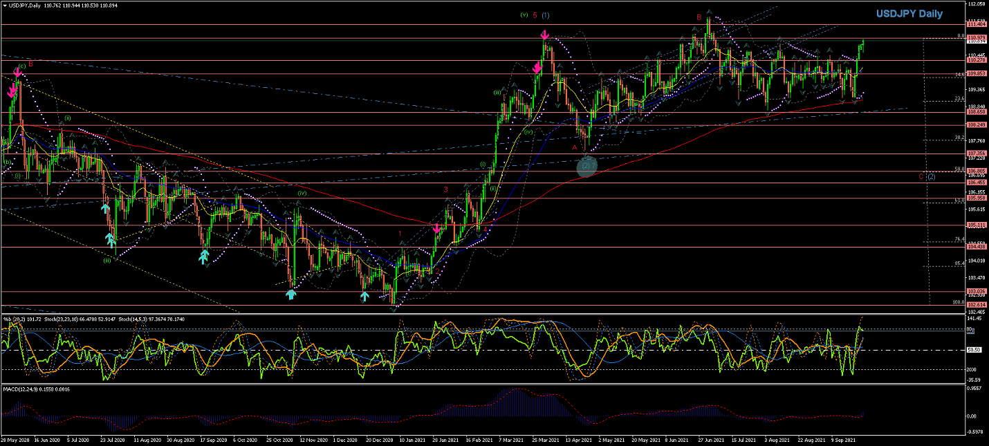The image size is (989, 446).
Task: Select the 110.278 price level tag
Action: click(x=976, y=60)
